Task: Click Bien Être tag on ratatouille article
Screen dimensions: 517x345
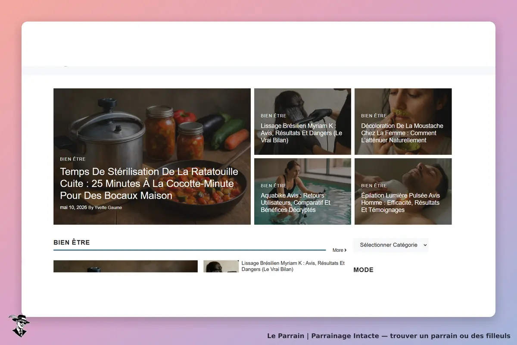Action: (73, 159)
